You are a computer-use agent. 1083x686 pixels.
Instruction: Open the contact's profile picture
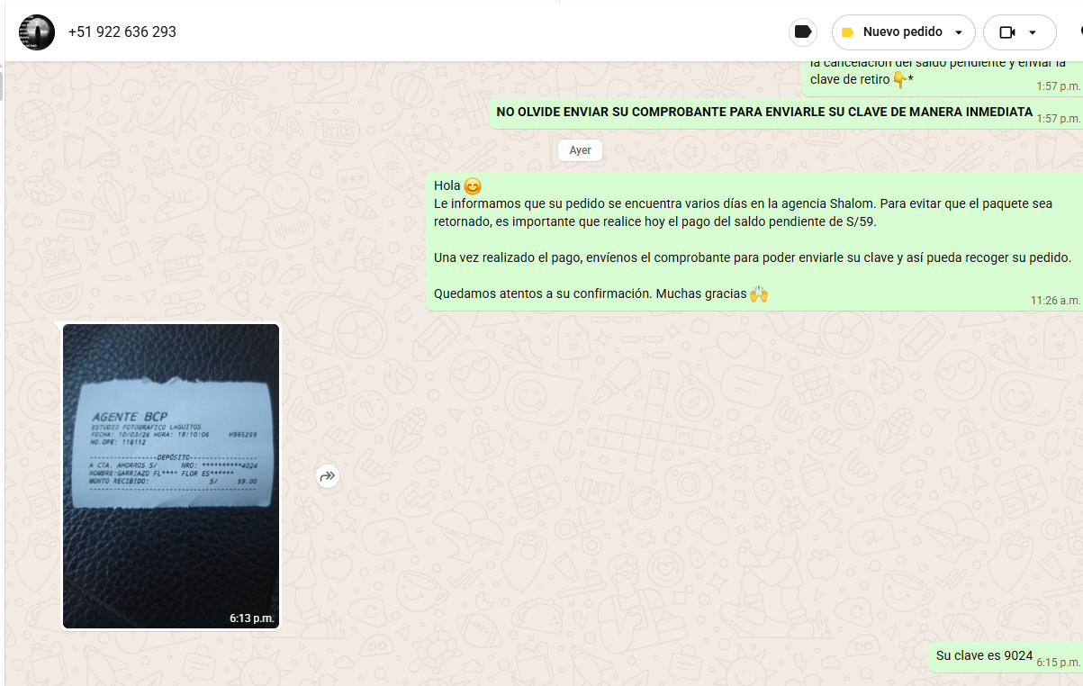point(36,32)
